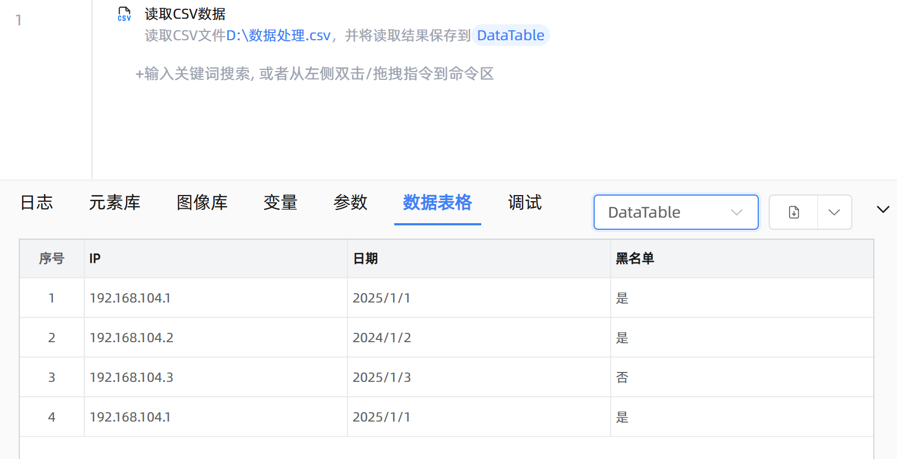The width and height of the screenshot is (897, 459).
Task: Select the 数据表格 tab
Action: [x=437, y=203]
